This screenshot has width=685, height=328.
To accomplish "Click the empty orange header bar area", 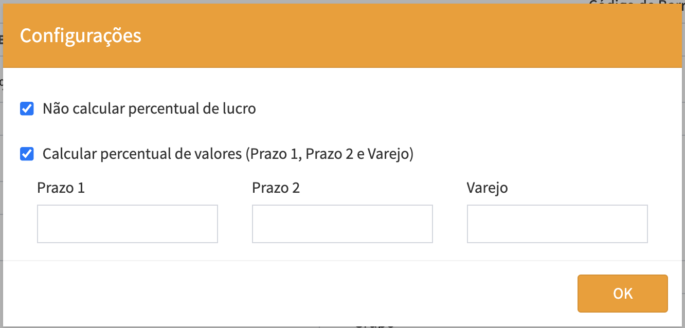I will tap(411, 36).
